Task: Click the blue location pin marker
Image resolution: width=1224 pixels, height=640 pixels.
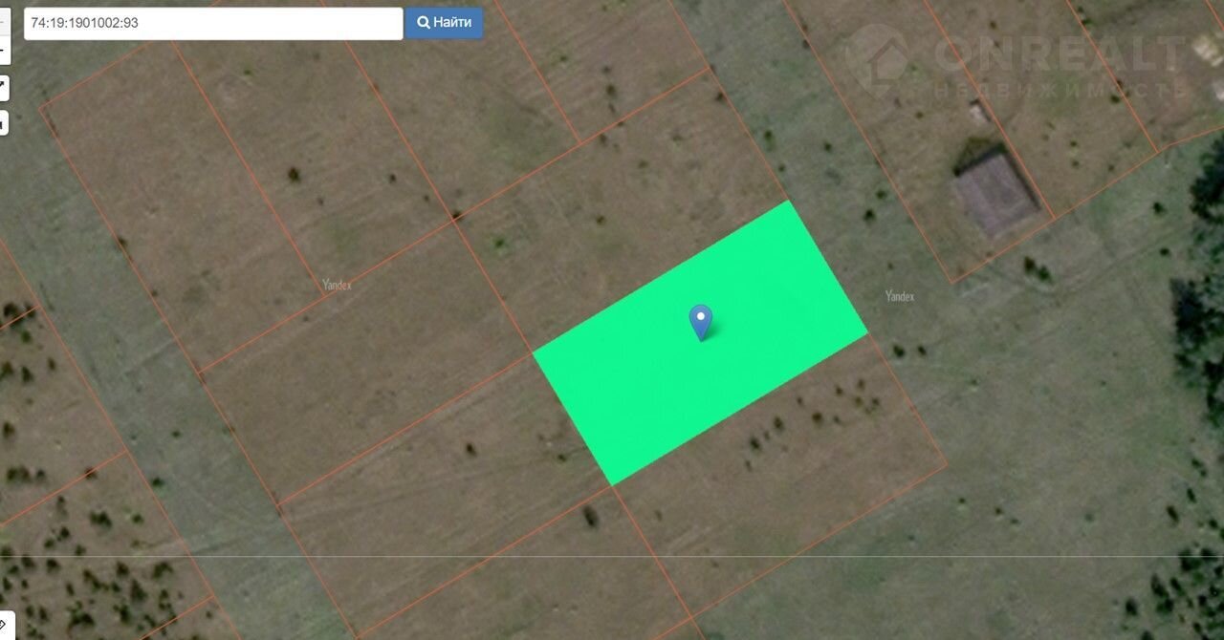Action: [x=701, y=321]
